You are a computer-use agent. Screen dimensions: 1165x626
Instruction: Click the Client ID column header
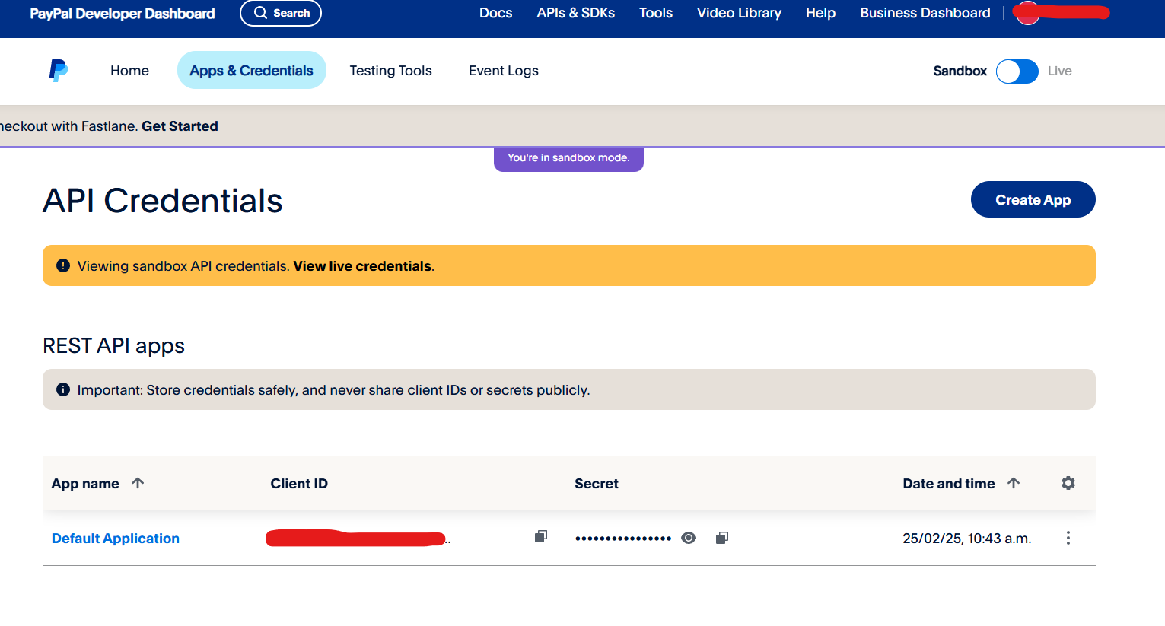click(299, 484)
